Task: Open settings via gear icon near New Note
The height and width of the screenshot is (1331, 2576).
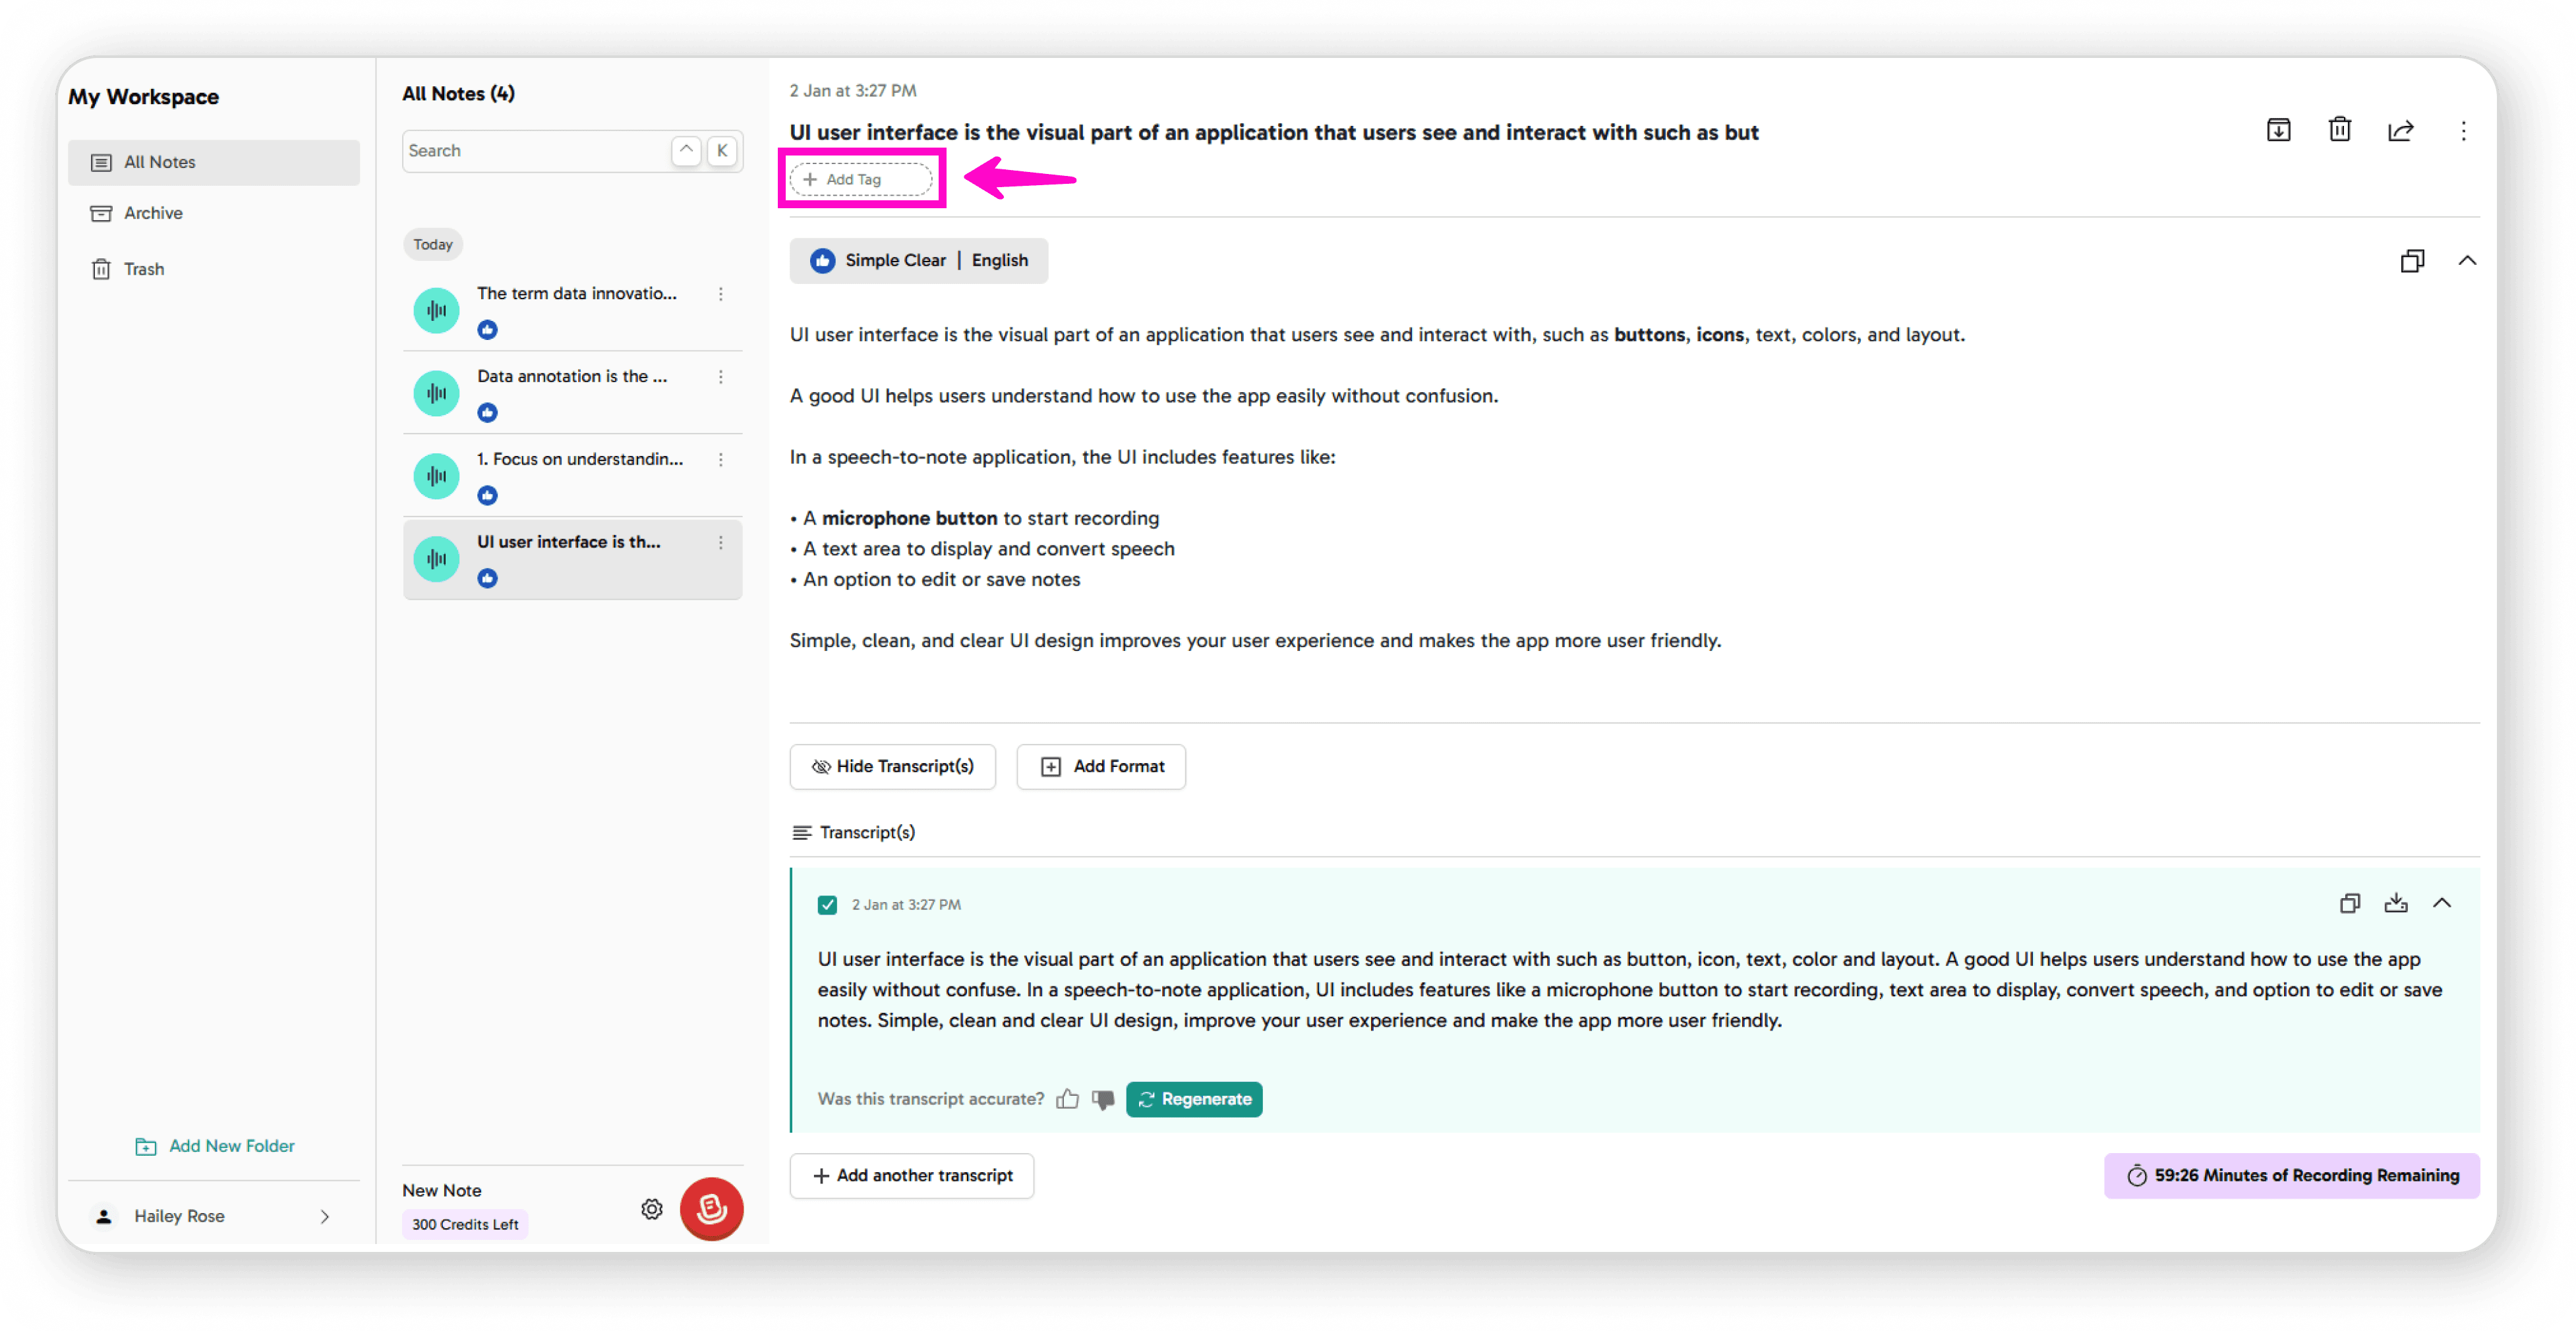Action: (651, 1208)
